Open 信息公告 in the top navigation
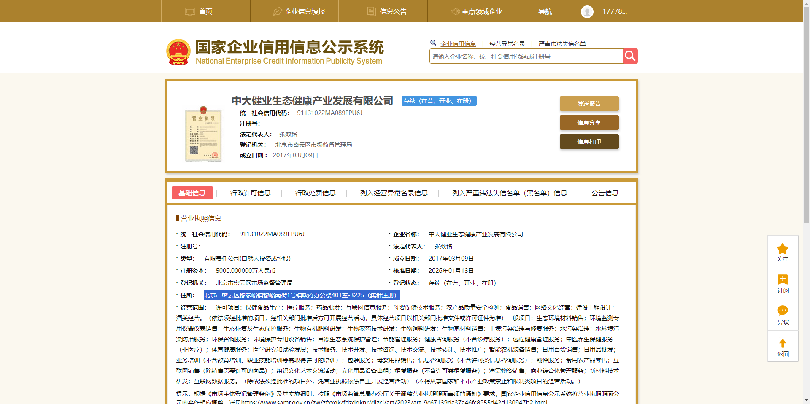810x404 pixels. click(x=393, y=11)
